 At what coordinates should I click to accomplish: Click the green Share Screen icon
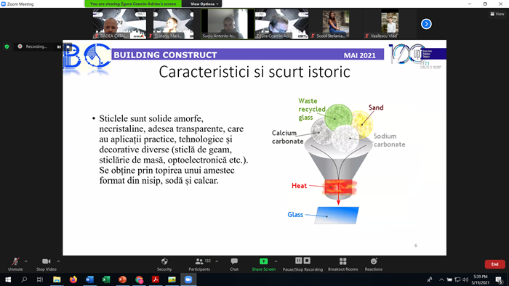[263, 261]
